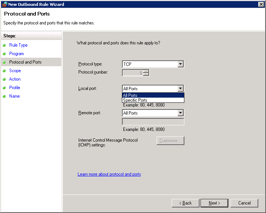Increase protocol number with up spinner
The height and width of the screenshot is (213, 266).
[x=146, y=71]
